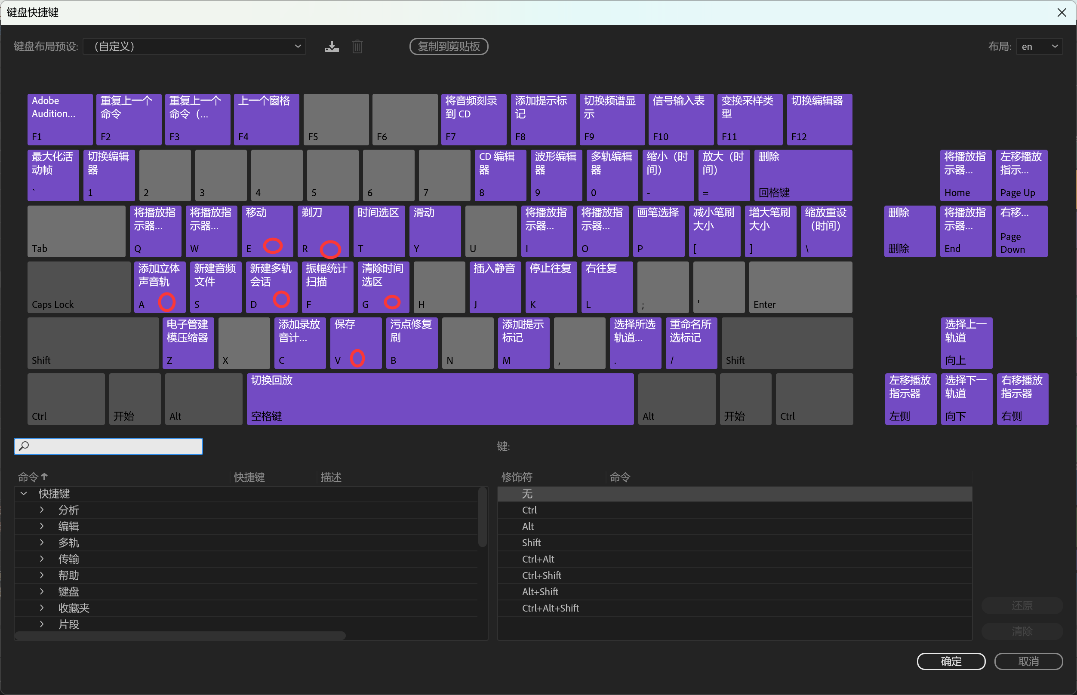Click the P 画笔选择 key
This screenshot has width=1077, height=695.
(659, 231)
